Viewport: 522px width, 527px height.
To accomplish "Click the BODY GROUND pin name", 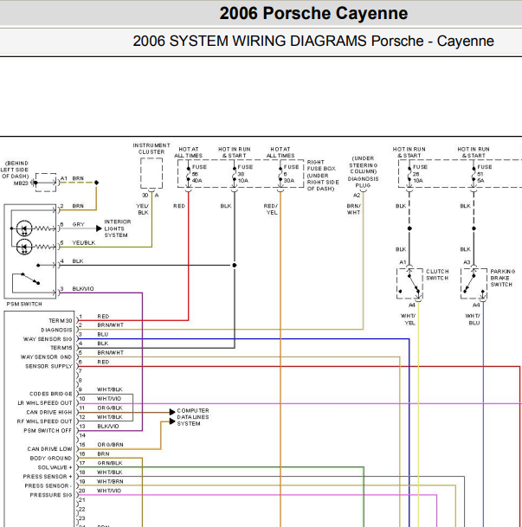I will pyautogui.click(x=51, y=458).
